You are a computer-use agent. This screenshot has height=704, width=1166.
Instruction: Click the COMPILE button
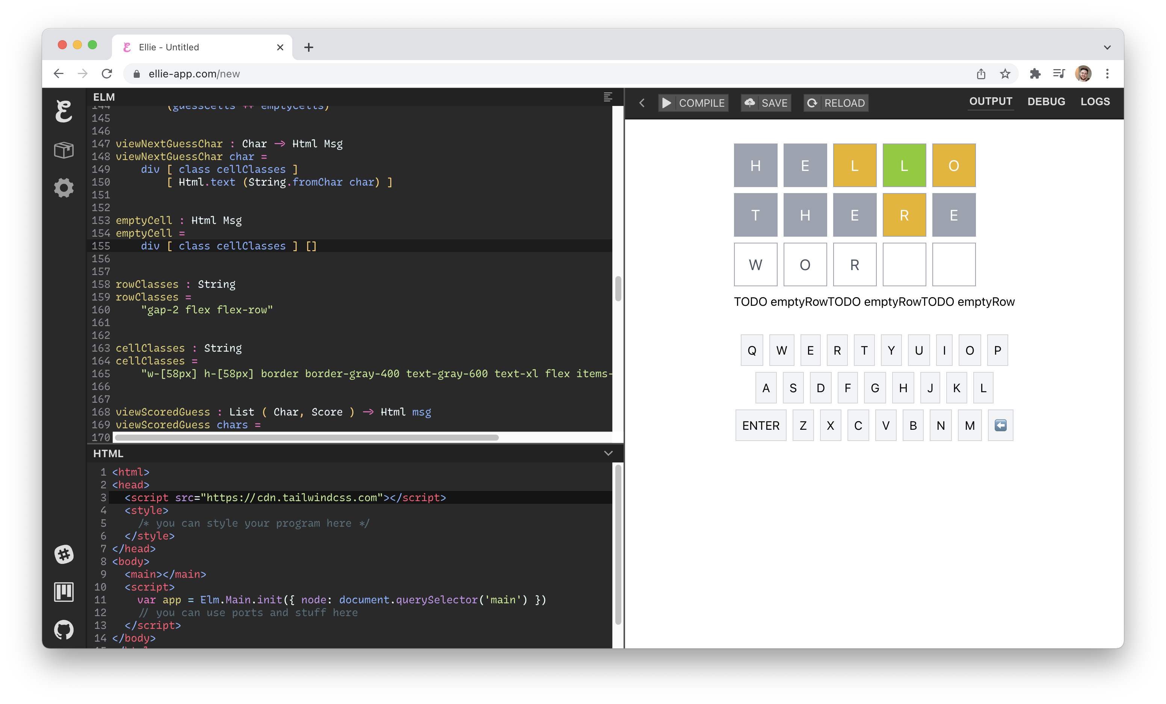693,103
